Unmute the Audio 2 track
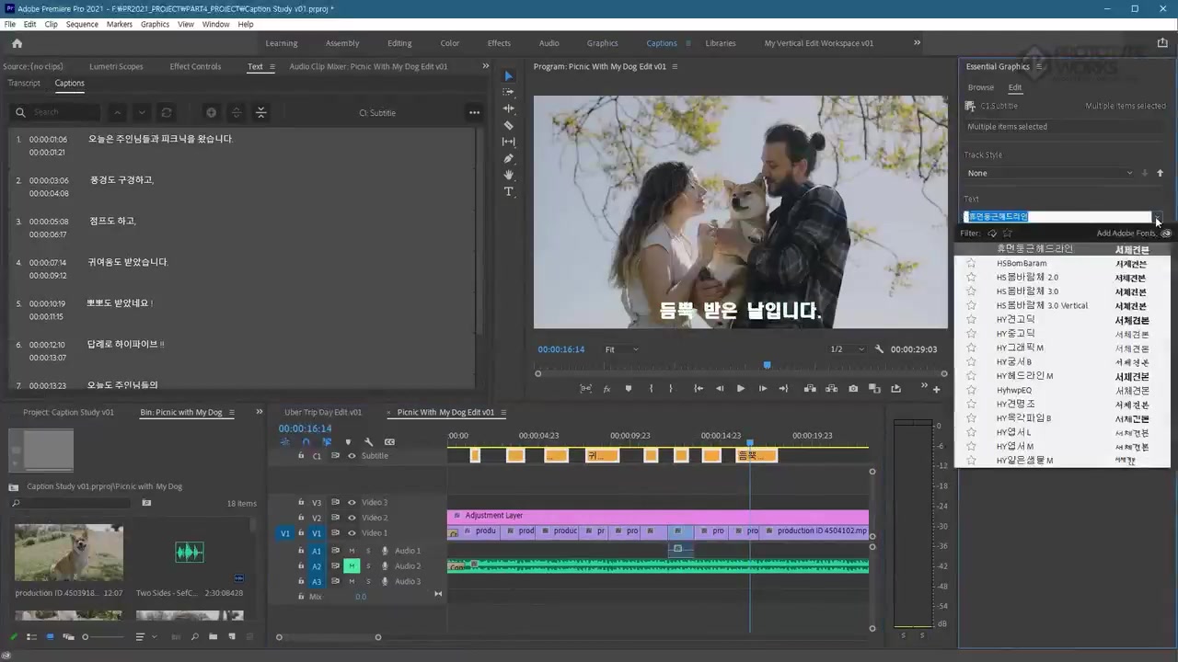 (351, 566)
